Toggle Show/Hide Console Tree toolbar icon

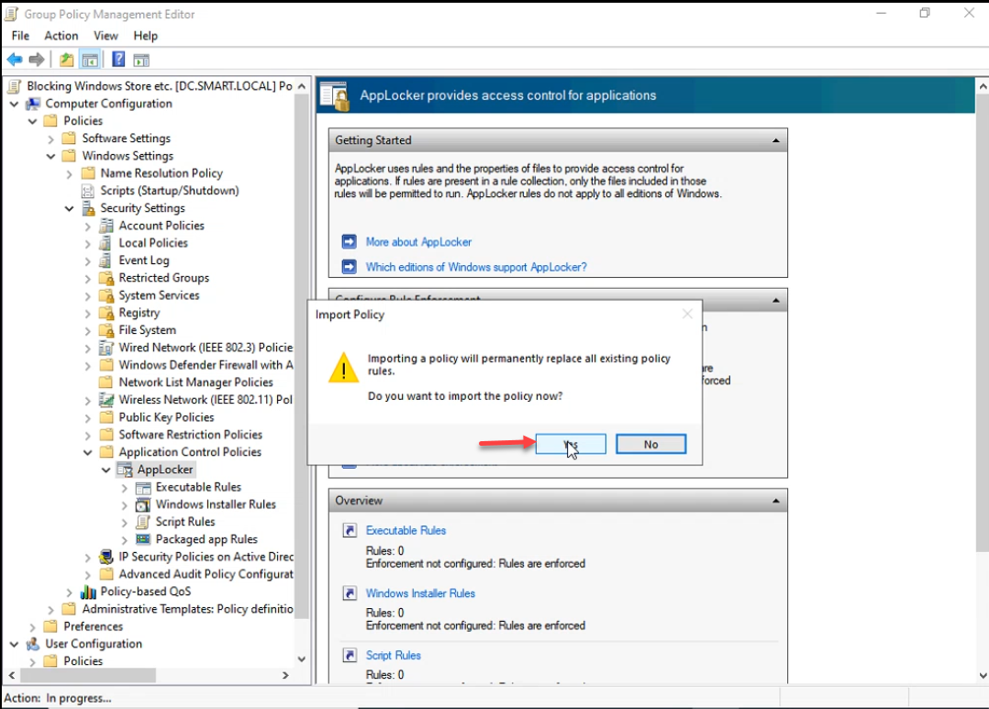click(x=90, y=60)
